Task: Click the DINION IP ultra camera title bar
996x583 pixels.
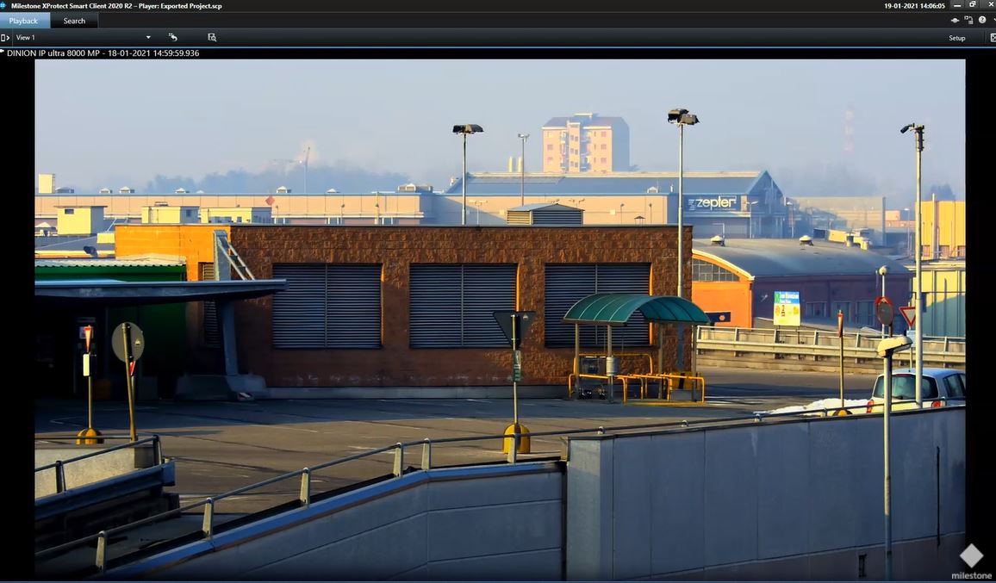Action: [x=103, y=53]
